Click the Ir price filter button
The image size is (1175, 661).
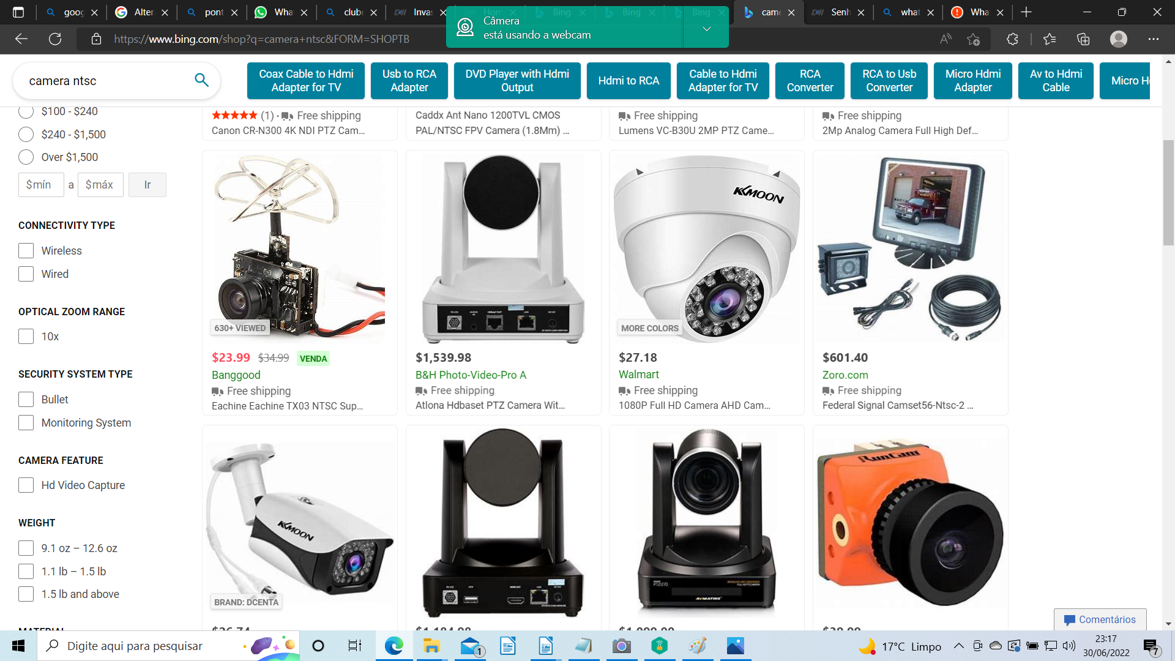147,185
